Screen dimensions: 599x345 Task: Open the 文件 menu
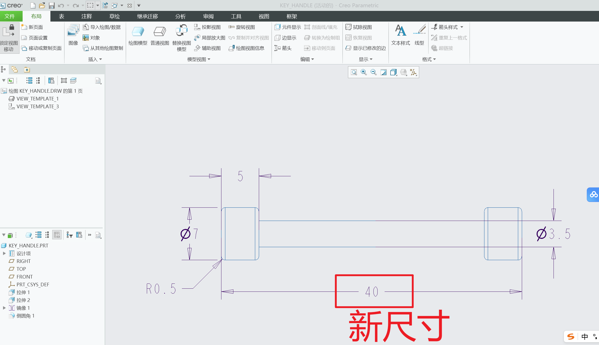pyautogui.click(x=11, y=16)
